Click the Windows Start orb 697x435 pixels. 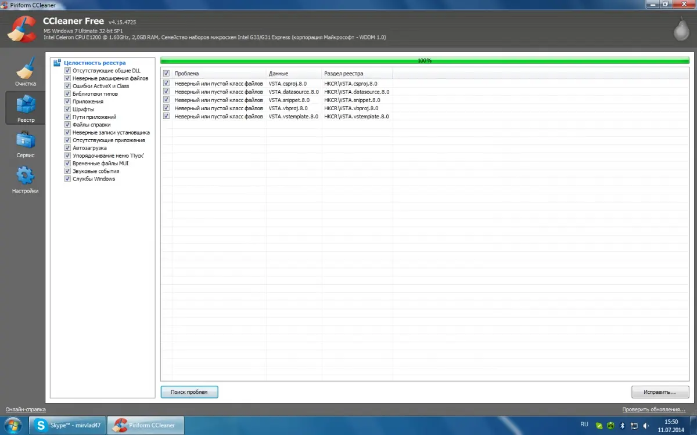(x=13, y=425)
